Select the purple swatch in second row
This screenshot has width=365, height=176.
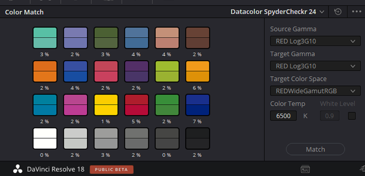tap(136, 71)
